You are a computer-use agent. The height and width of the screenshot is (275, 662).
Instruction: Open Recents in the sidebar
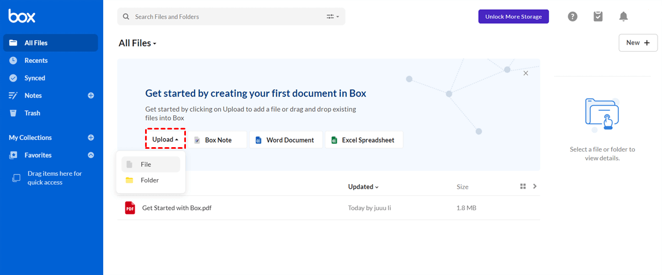(36, 61)
